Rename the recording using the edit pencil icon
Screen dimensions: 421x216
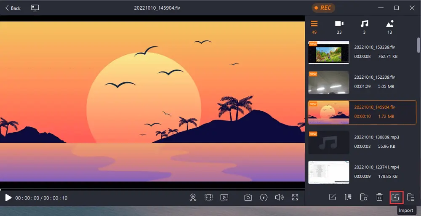332,197
